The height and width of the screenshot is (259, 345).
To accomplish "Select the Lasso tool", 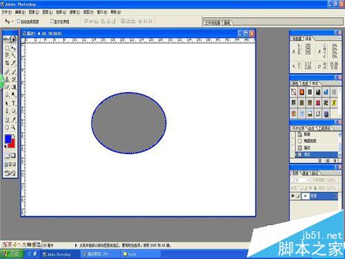I will pyautogui.click(x=7, y=55).
